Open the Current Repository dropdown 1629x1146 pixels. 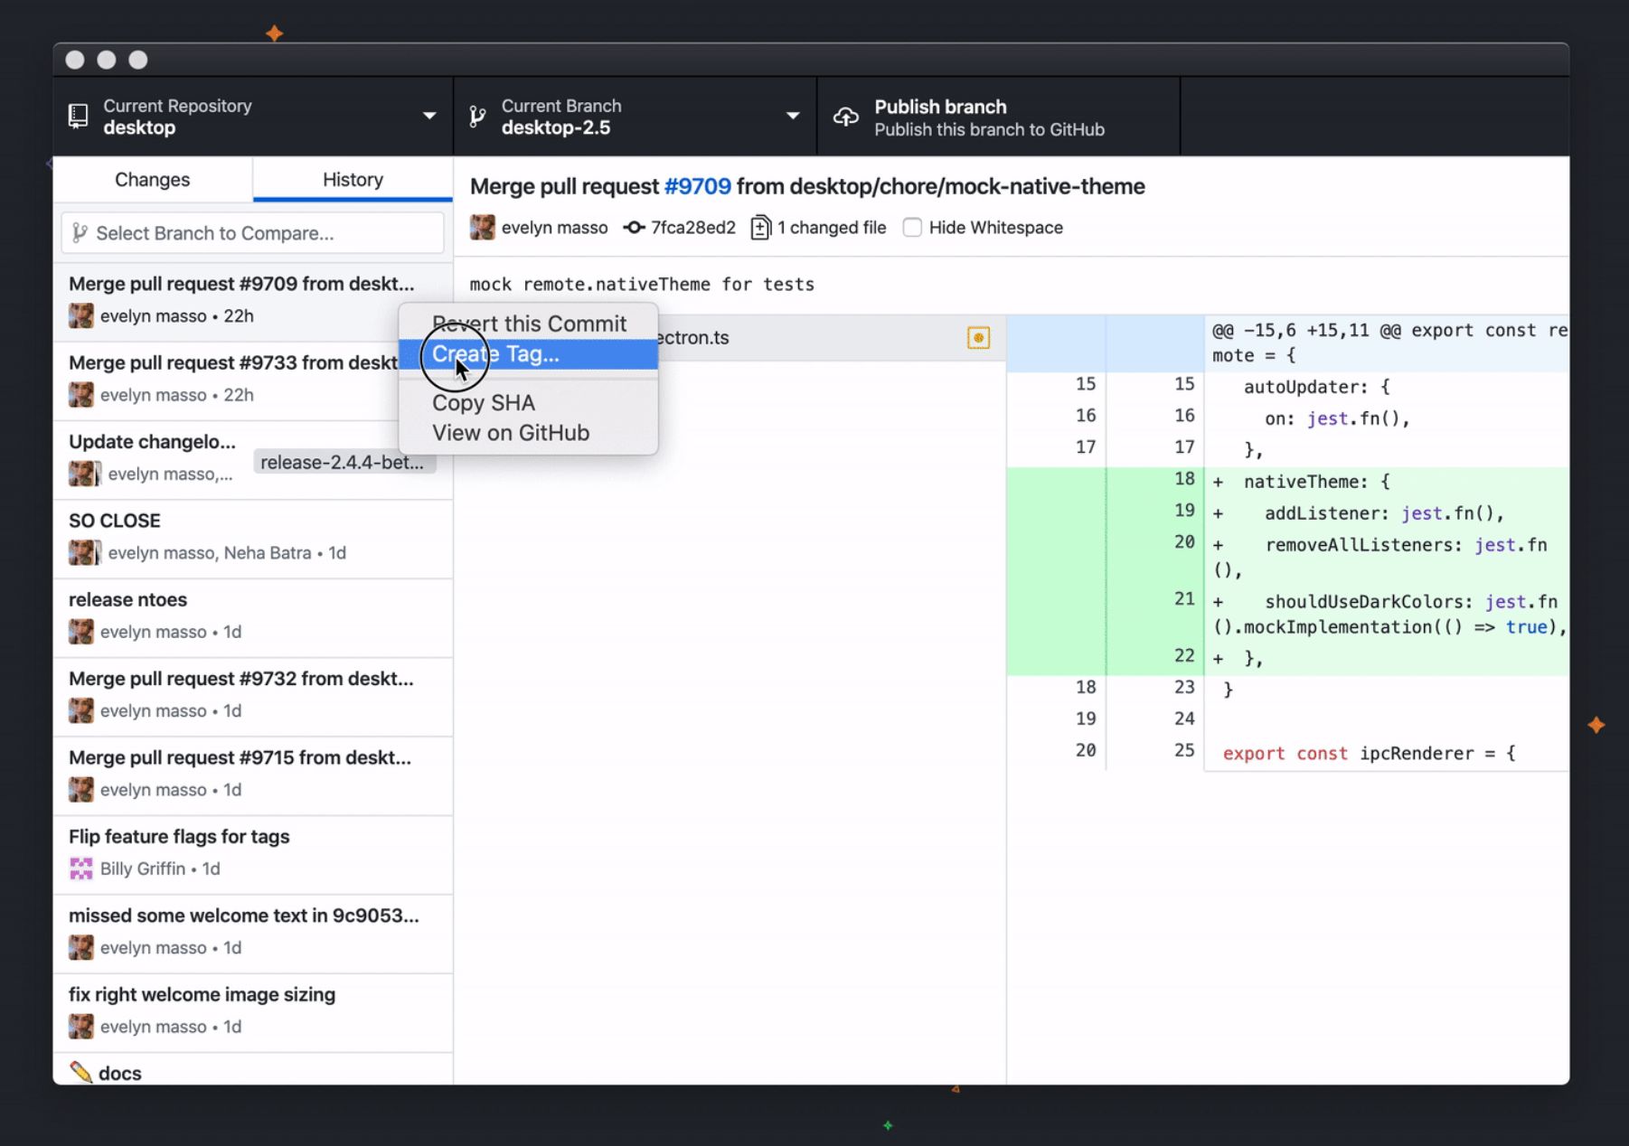[429, 116]
